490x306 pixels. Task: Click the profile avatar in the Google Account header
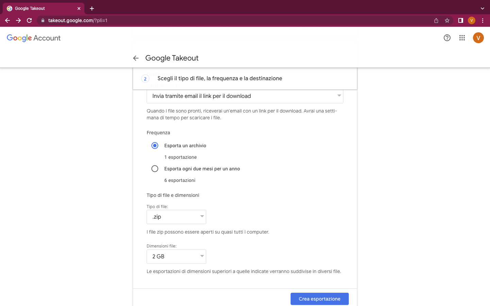pyautogui.click(x=478, y=38)
